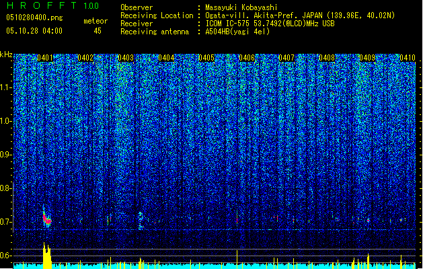Click the 0406 time marker
Viewport: 423px width, 269px height.
pyautogui.click(x=247, y=58)
